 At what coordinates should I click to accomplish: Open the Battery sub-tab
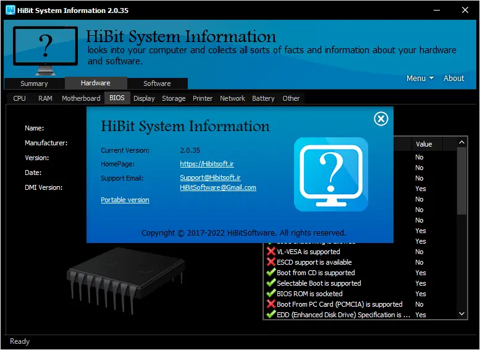coord(263,98)
